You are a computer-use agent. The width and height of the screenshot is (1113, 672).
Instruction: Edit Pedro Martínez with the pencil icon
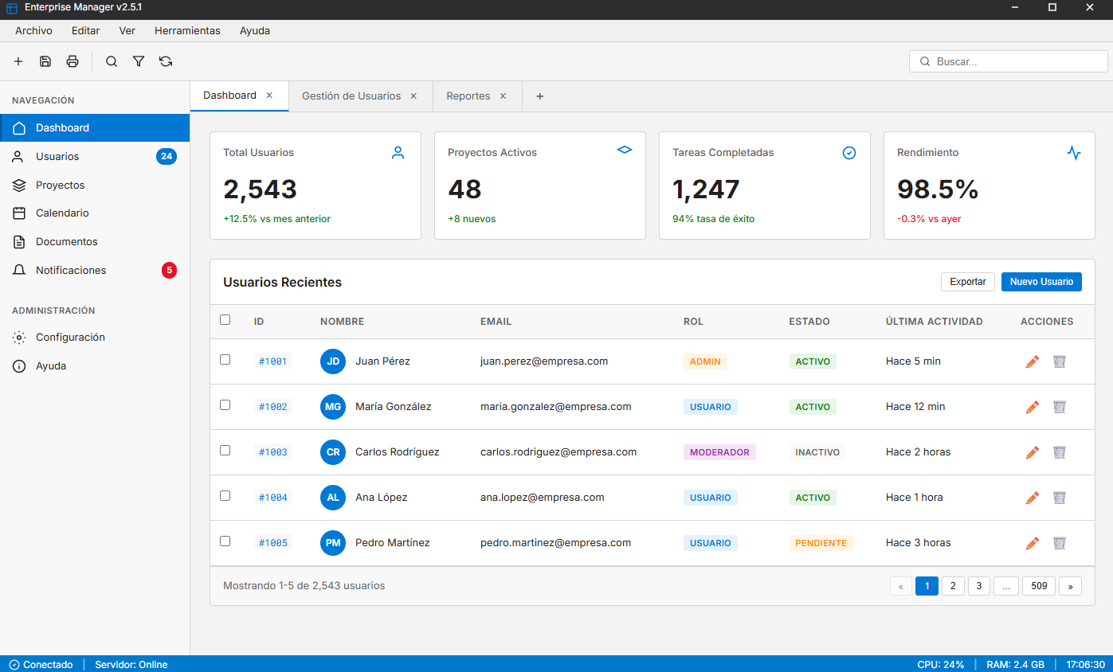click(1033, 543)
